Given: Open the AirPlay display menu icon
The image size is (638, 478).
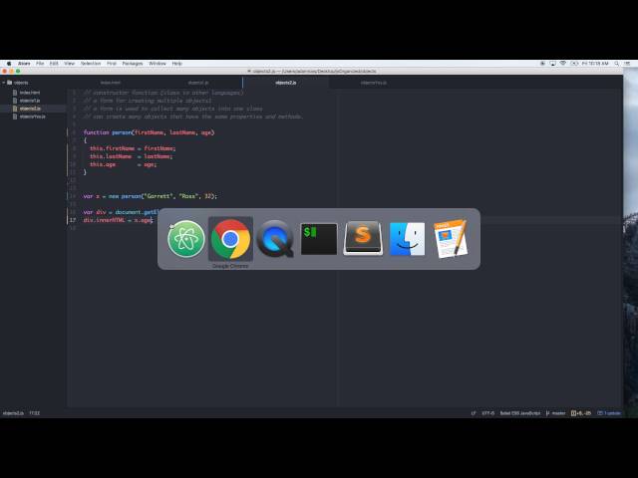Looking at the screenshot, I should click(x=552, y=64).
